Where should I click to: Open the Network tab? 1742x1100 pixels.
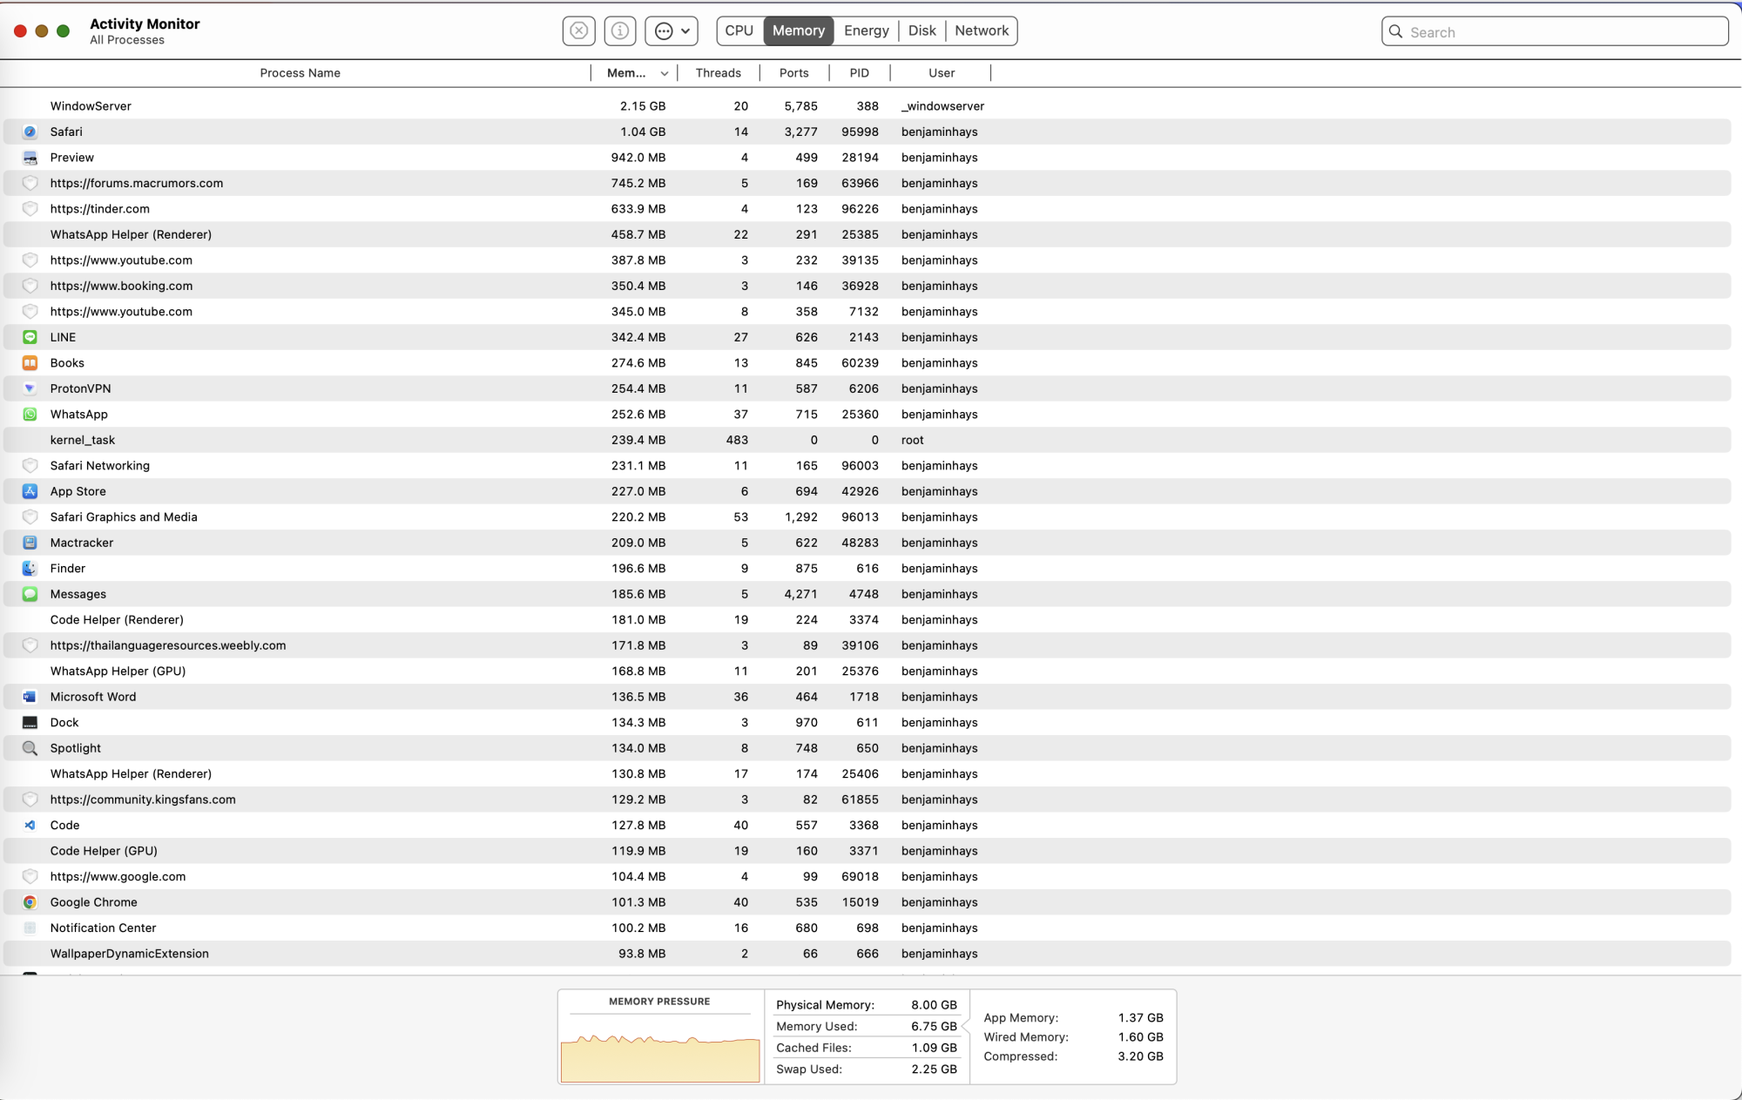tap(981, 30)
